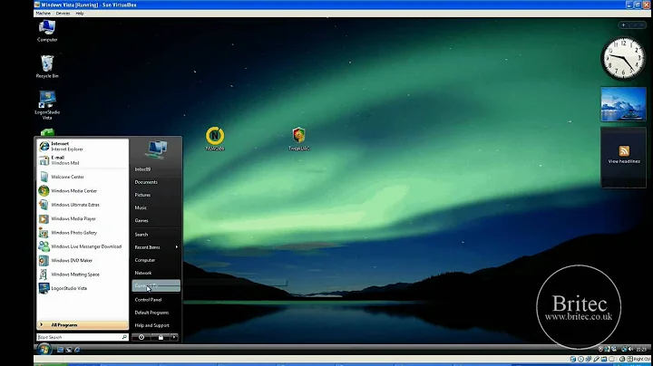Open the Games link
Image resolution: width=653 pixels, height=366 pixels.
(156, 220)
